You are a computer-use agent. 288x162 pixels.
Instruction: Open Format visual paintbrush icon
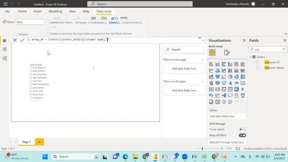227,53
